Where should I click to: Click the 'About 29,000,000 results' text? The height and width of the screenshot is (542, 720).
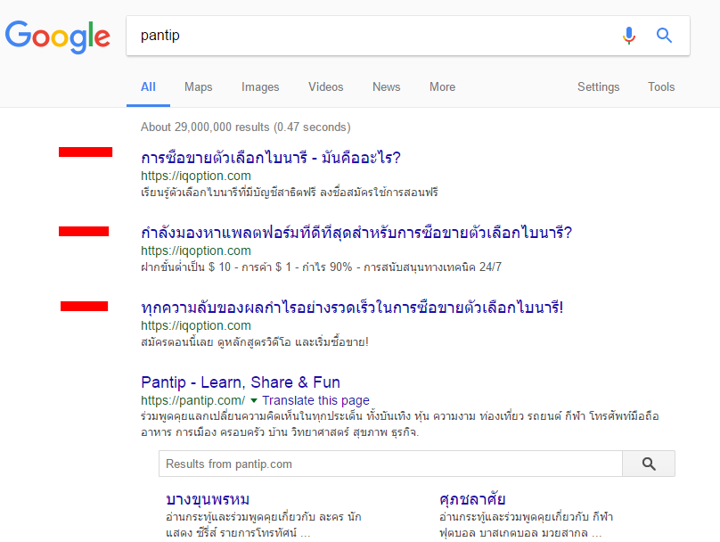246,127
